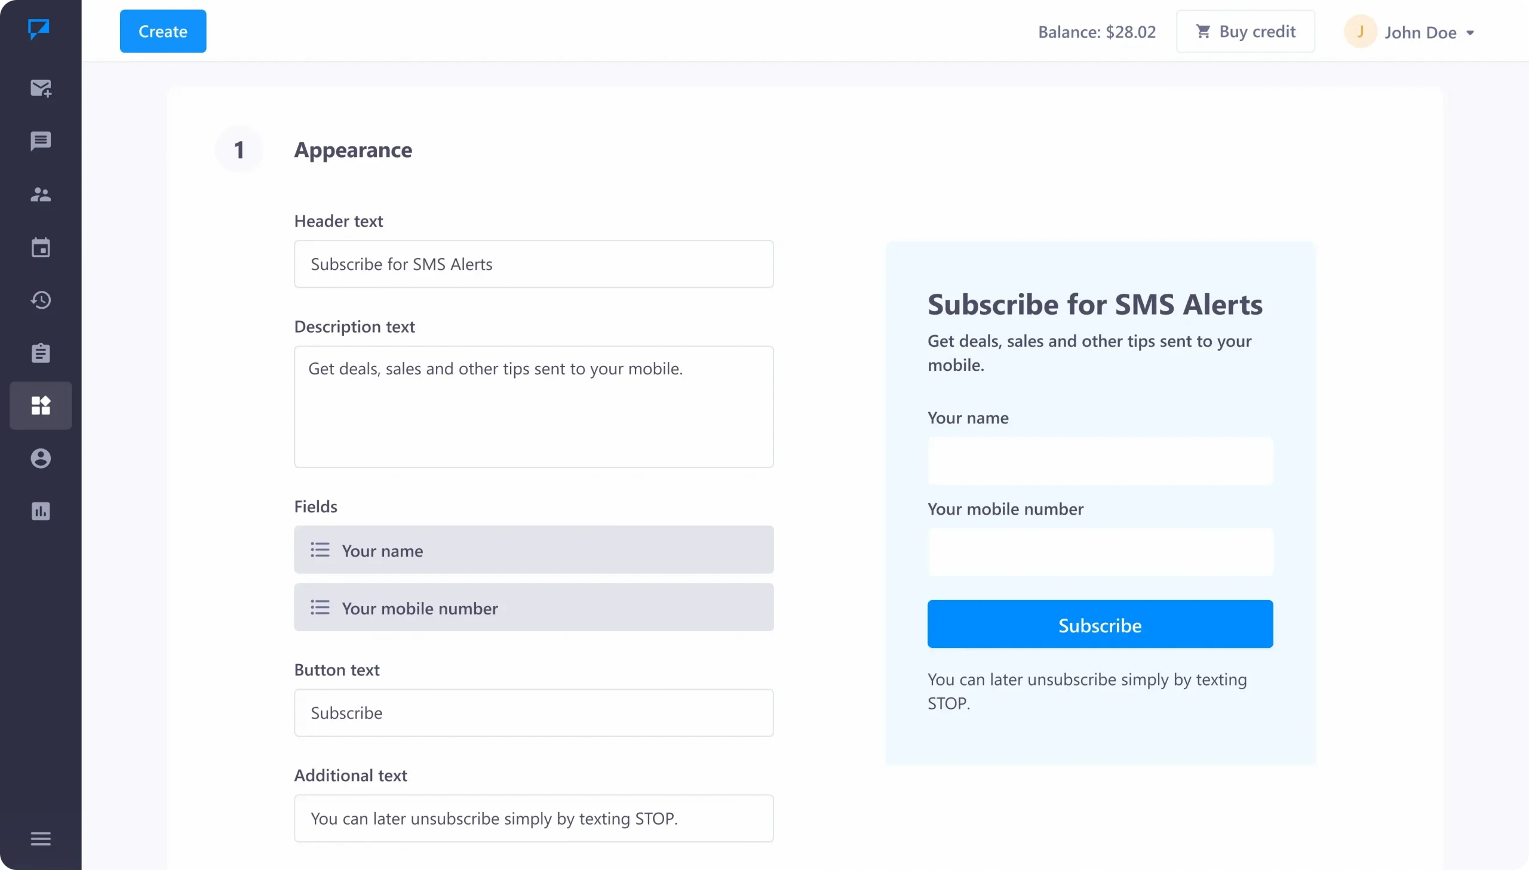Click the Create button
The width and height of the screenshot is (1529, 870).
pyautogui.click(x=162, y=31)
